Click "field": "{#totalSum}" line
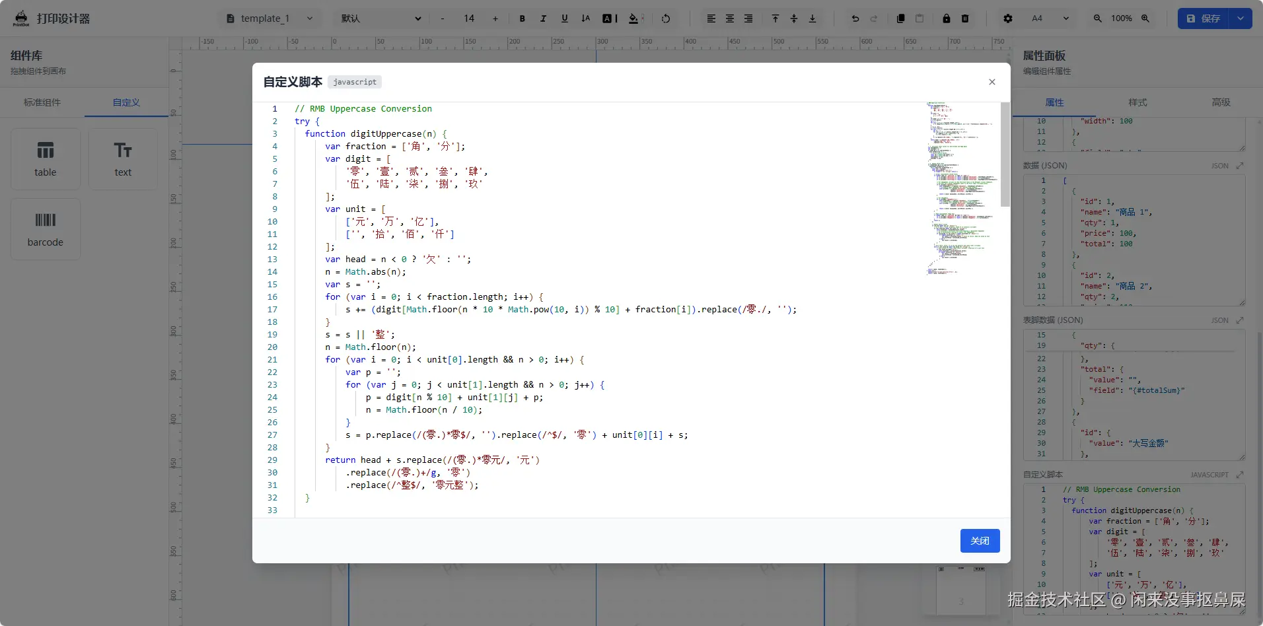The image size is (1263, 626). [1137, 390]
